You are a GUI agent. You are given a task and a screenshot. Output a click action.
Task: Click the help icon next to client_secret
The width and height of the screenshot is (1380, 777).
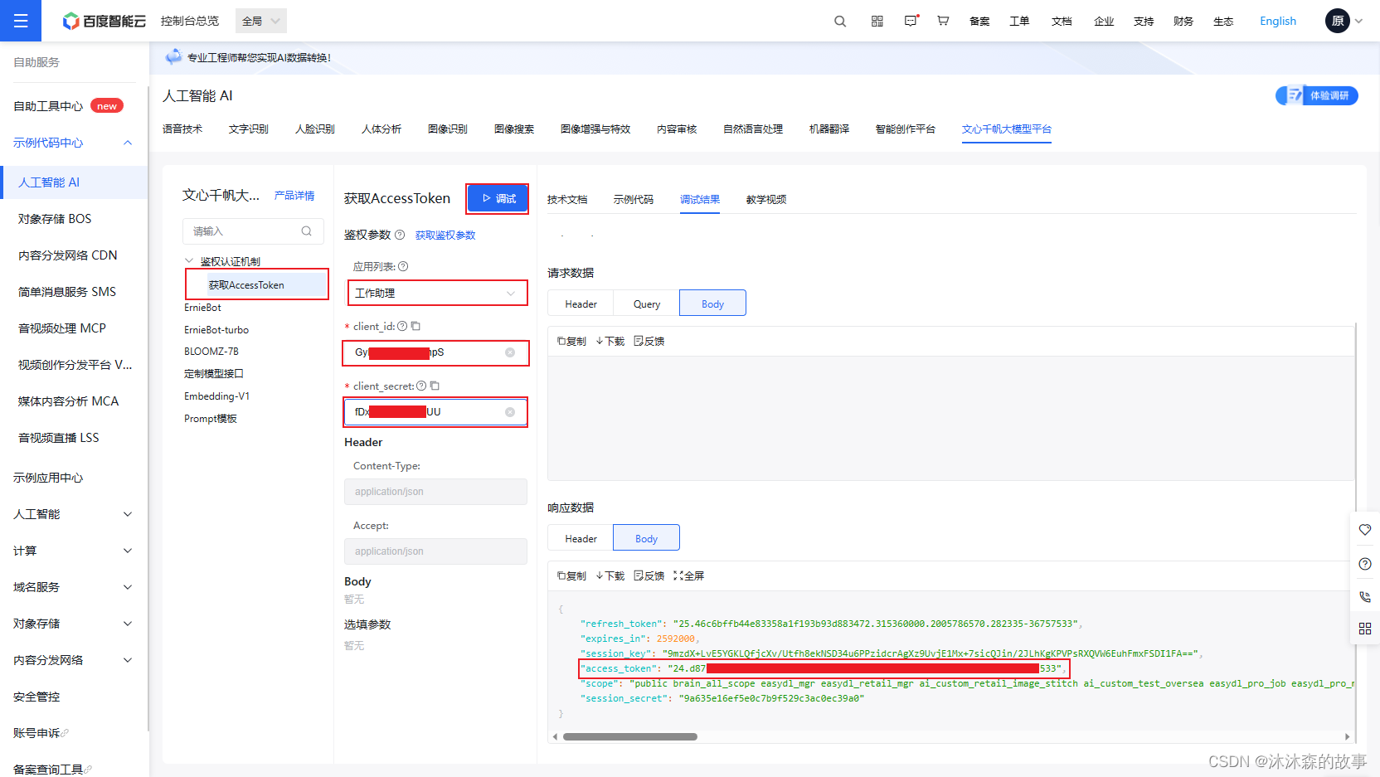coord(421,386)
